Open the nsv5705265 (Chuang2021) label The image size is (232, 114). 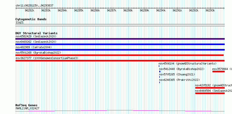(177, 74)
